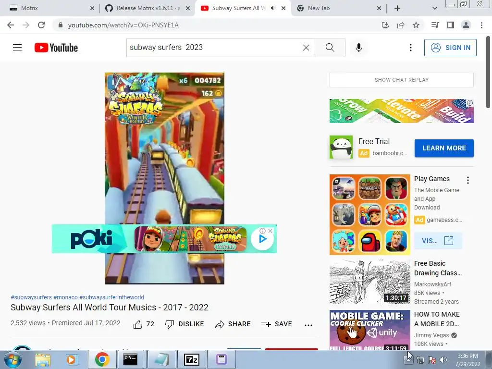This screenshot has width=492, height=369.
Task: Click the LEARN MORE ad button
Action: (x=444, y=148)
